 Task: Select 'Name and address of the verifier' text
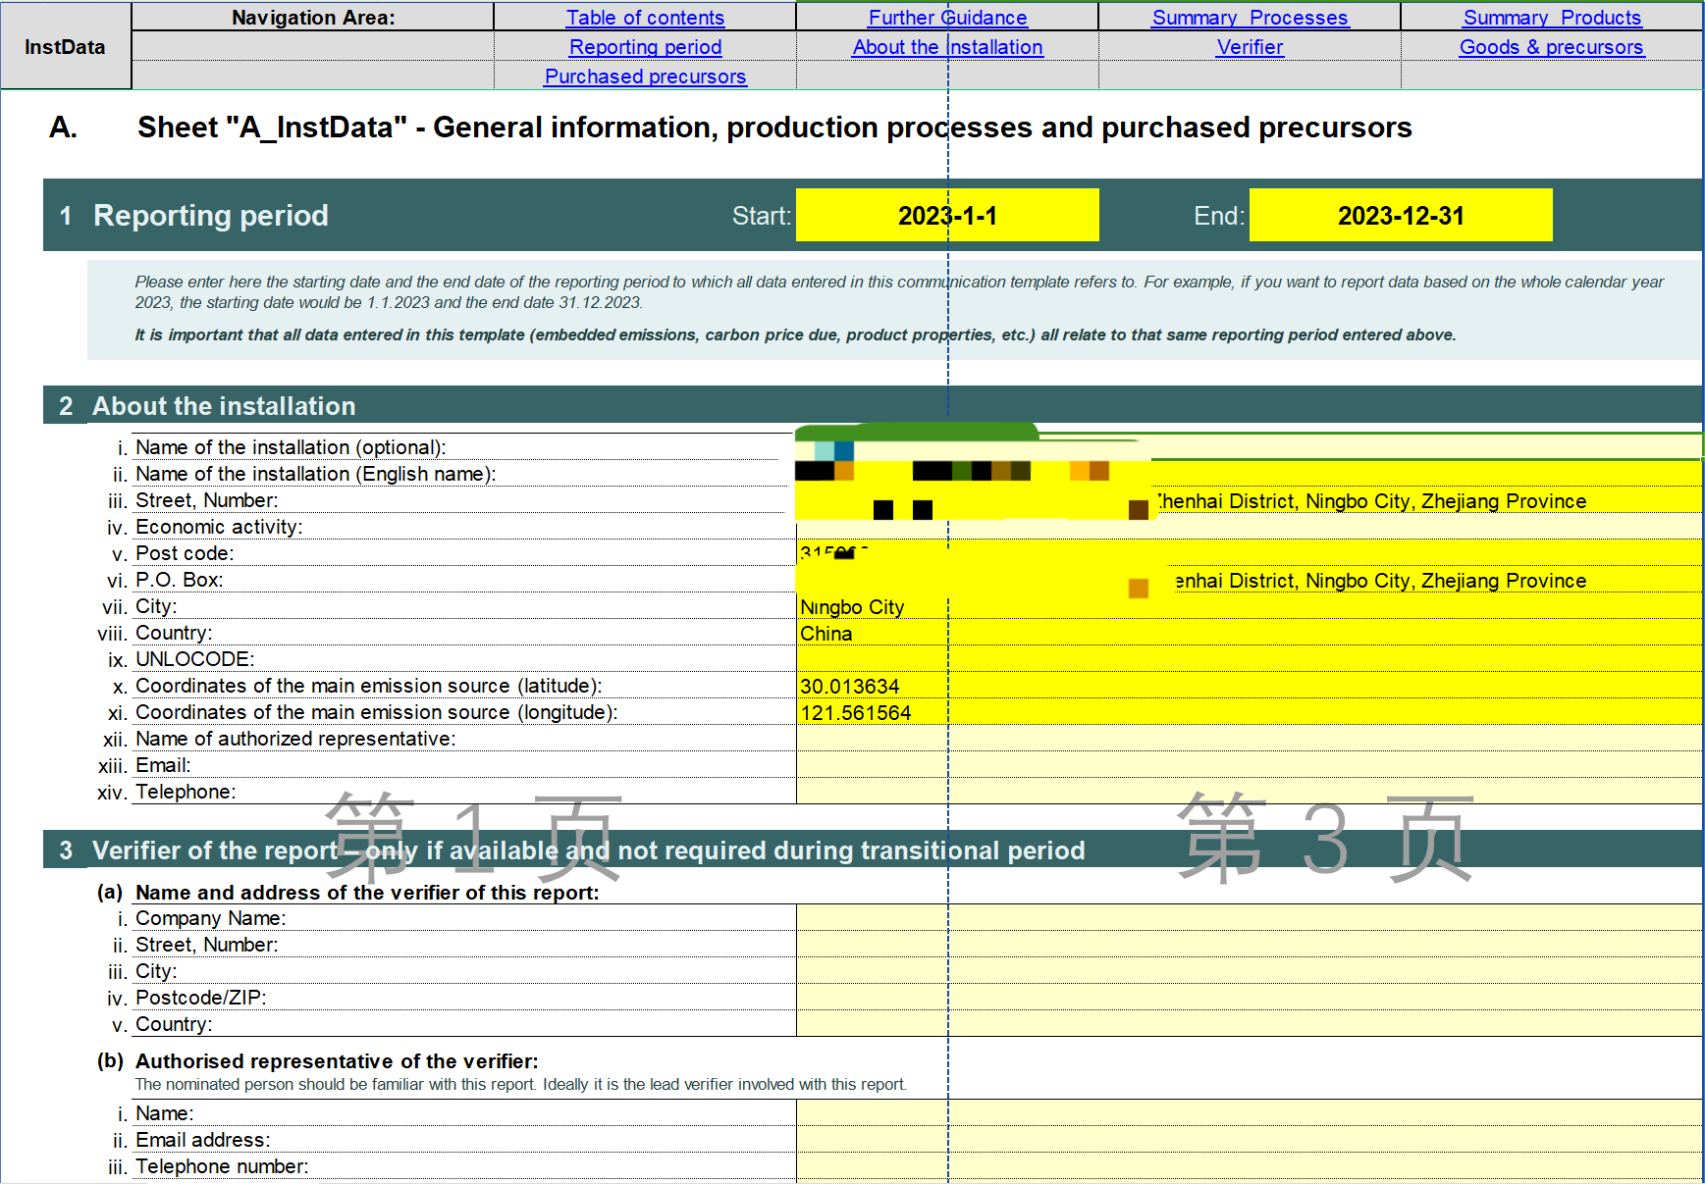[x=367, y=893]
